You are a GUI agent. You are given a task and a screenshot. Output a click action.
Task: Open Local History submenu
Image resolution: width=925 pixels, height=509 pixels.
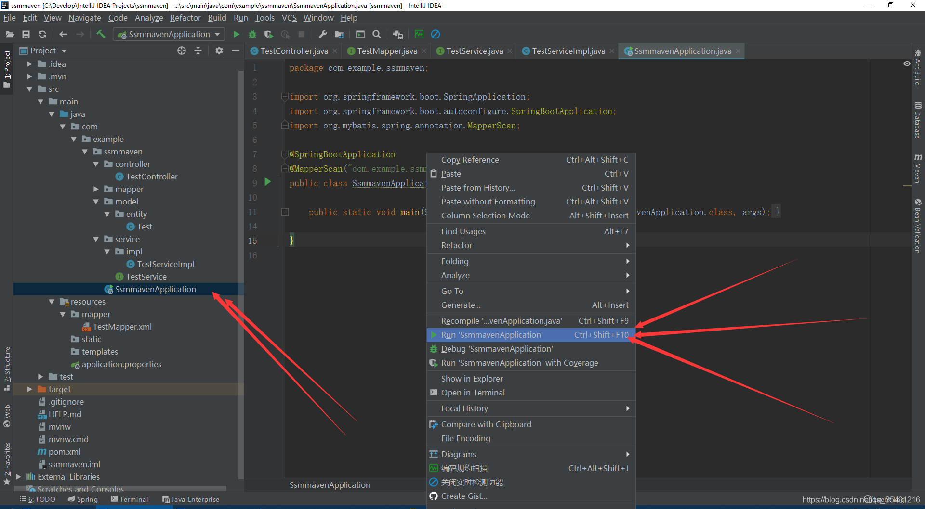click(x=531, y=408)
